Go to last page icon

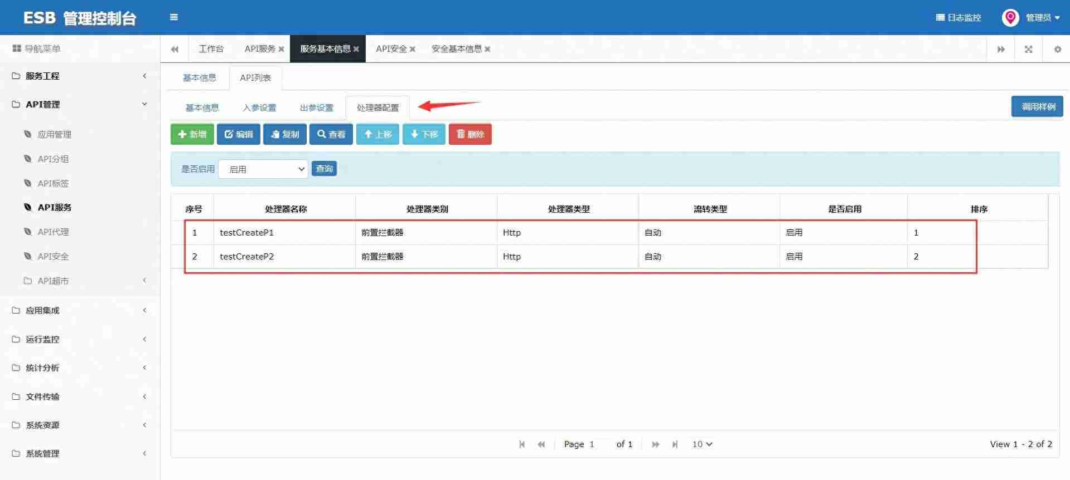675,444
